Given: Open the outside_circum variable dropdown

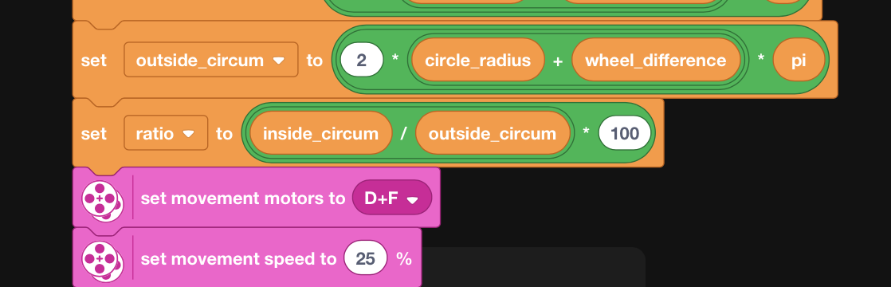Looking at the screenshot, I should pos(211,60).
